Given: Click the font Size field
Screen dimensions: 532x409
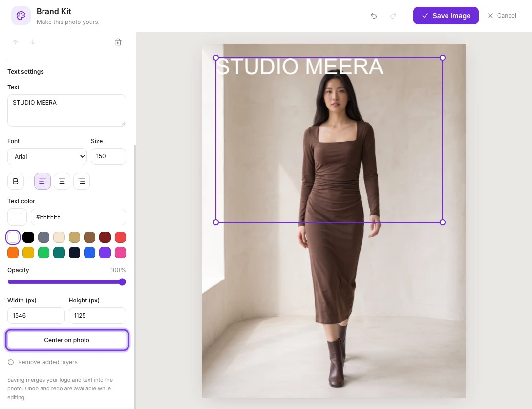Looking at the screenshot, I should 108,156.
